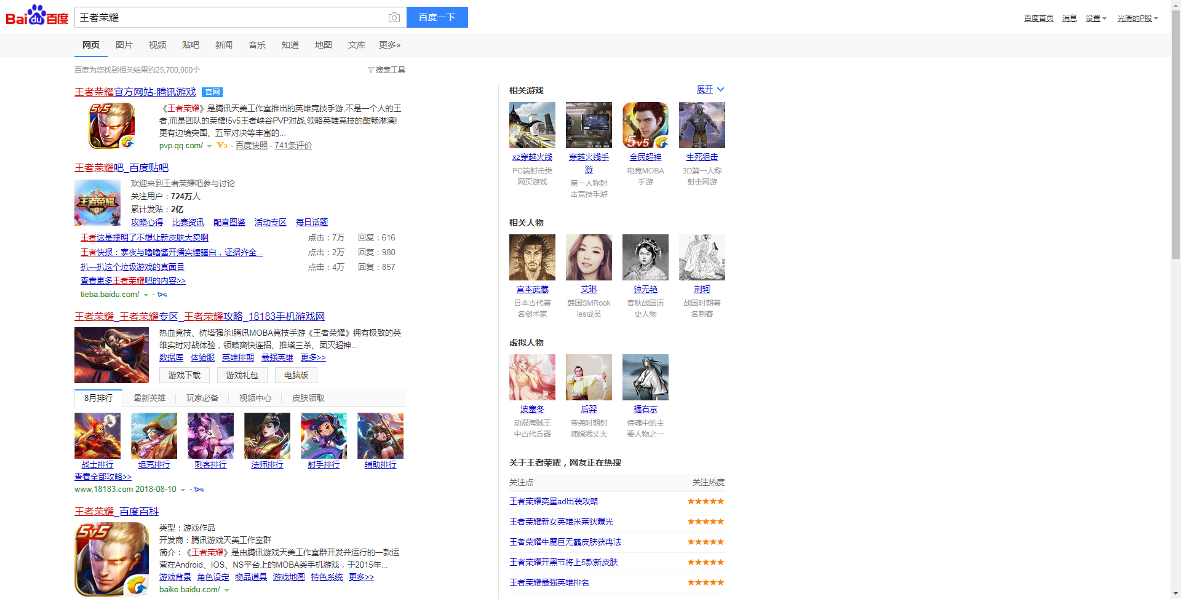
Task: Click the 官网 badge beside first result
Action: click(x=212, y=92)
